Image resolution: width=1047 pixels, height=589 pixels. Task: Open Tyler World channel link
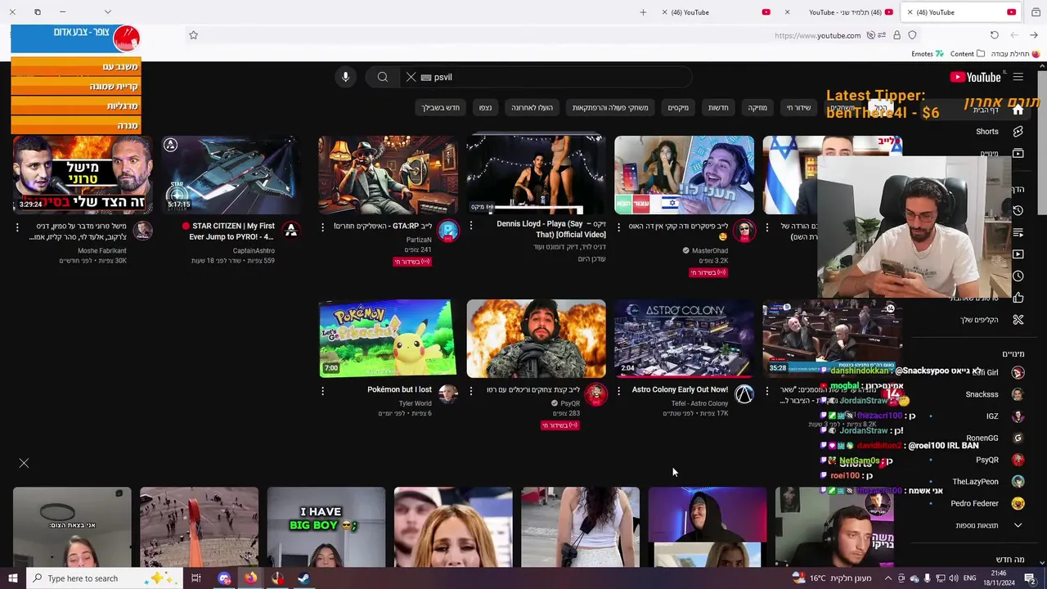tap(415, 403)
